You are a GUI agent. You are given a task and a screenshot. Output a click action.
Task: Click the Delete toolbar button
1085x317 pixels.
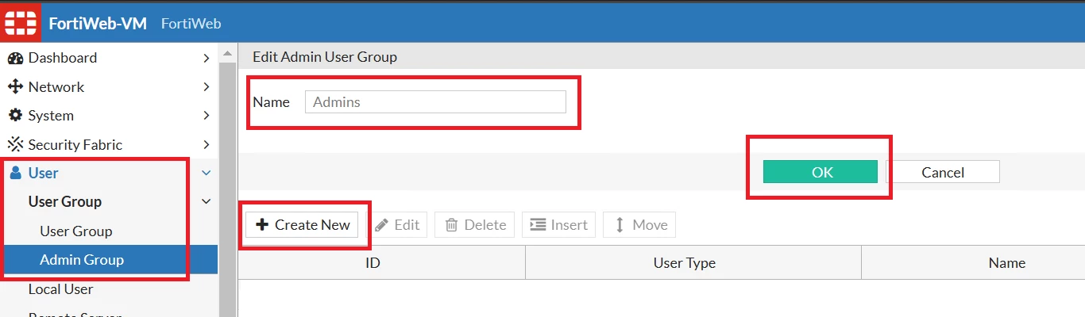click(x=475, y=225)
